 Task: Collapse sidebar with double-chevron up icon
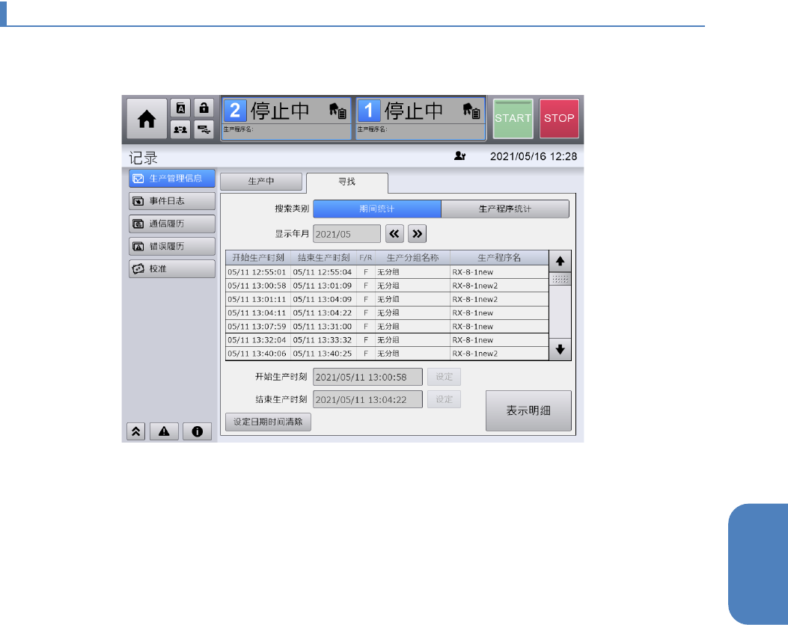(135, 431)
